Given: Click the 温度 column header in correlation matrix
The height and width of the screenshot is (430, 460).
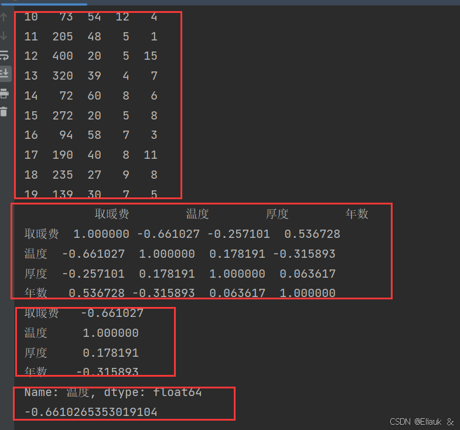Looking at the screenshot, I should [197, 214].
